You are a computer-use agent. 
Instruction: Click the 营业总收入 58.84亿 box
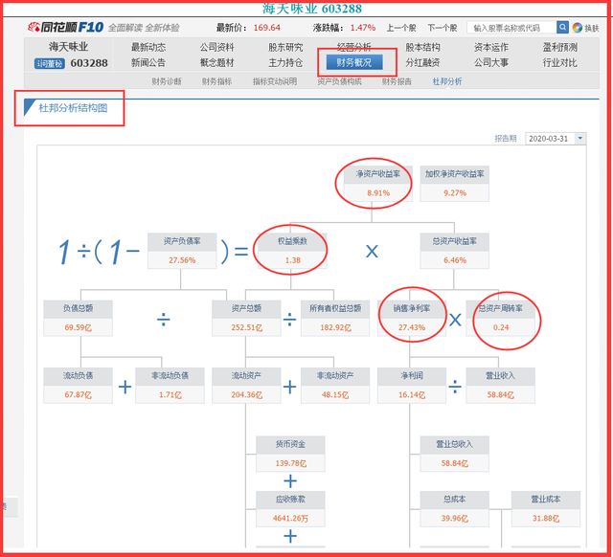pos(455,454)
